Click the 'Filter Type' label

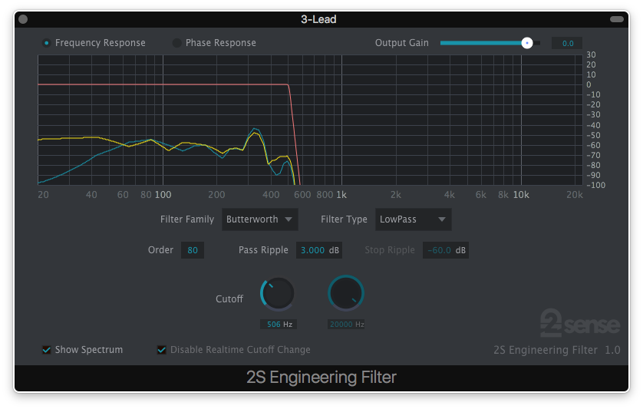[344, 219]
